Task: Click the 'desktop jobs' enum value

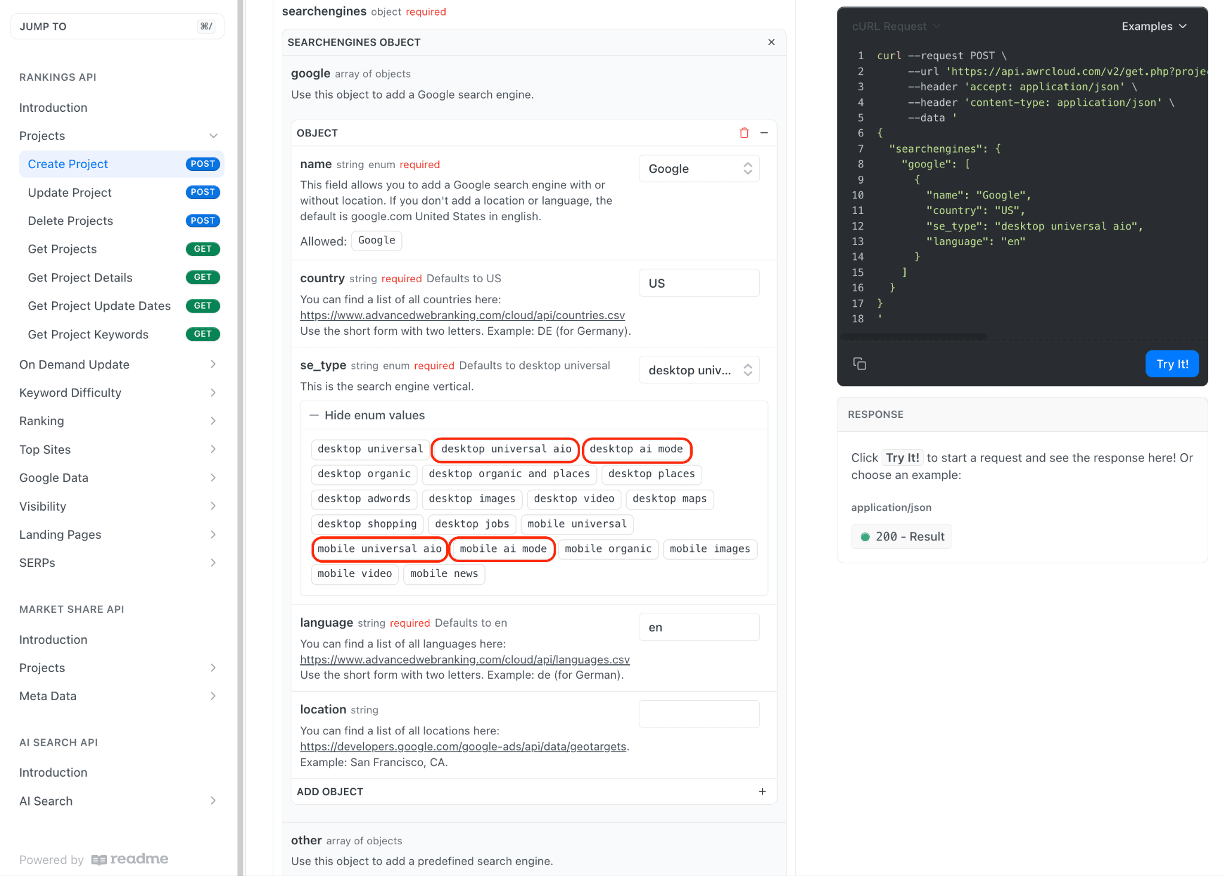Action: (472, 524)
